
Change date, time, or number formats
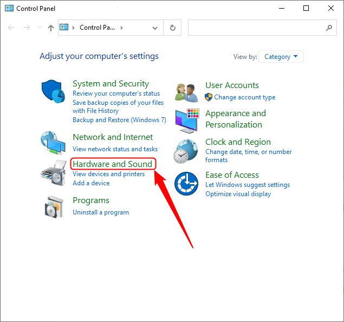[248, 156]
